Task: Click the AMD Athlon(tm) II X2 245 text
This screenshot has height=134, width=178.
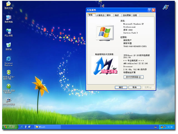Action: coord(135,63)
